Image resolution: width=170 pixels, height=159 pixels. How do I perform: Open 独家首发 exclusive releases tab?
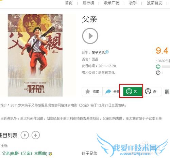[x=154, y=3]
